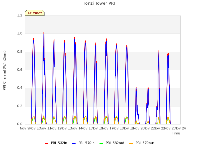Viewport: 199px width, 149px height.
Task: Click the Nov 19 x-axis tick label
Action: tap(128, 128)
